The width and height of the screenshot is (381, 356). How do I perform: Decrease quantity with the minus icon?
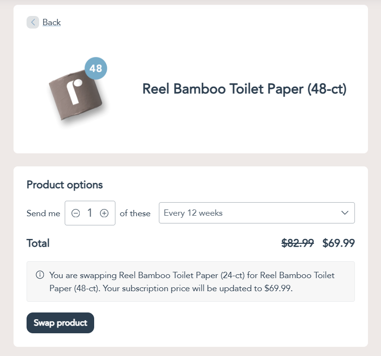click(x=76, y=213)
